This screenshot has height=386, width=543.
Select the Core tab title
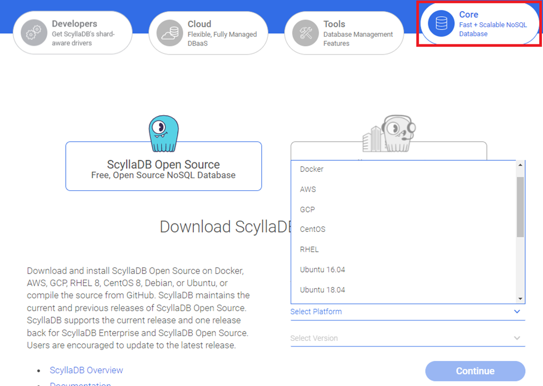(x=468, y=14)
